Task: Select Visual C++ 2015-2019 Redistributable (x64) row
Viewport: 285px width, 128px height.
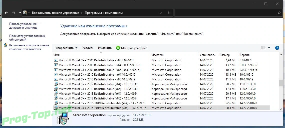Action: click(161, 103)
